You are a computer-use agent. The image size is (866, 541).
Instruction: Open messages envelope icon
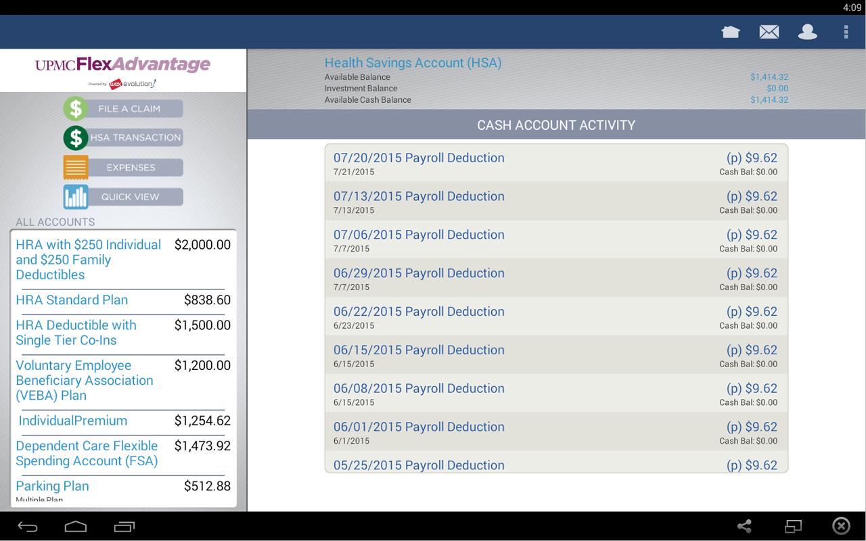769,32
